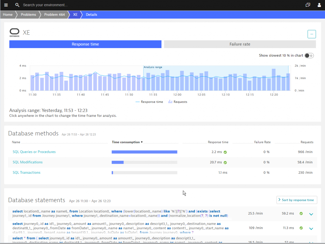
Task: Click the Response time column header
Action: 218,142
